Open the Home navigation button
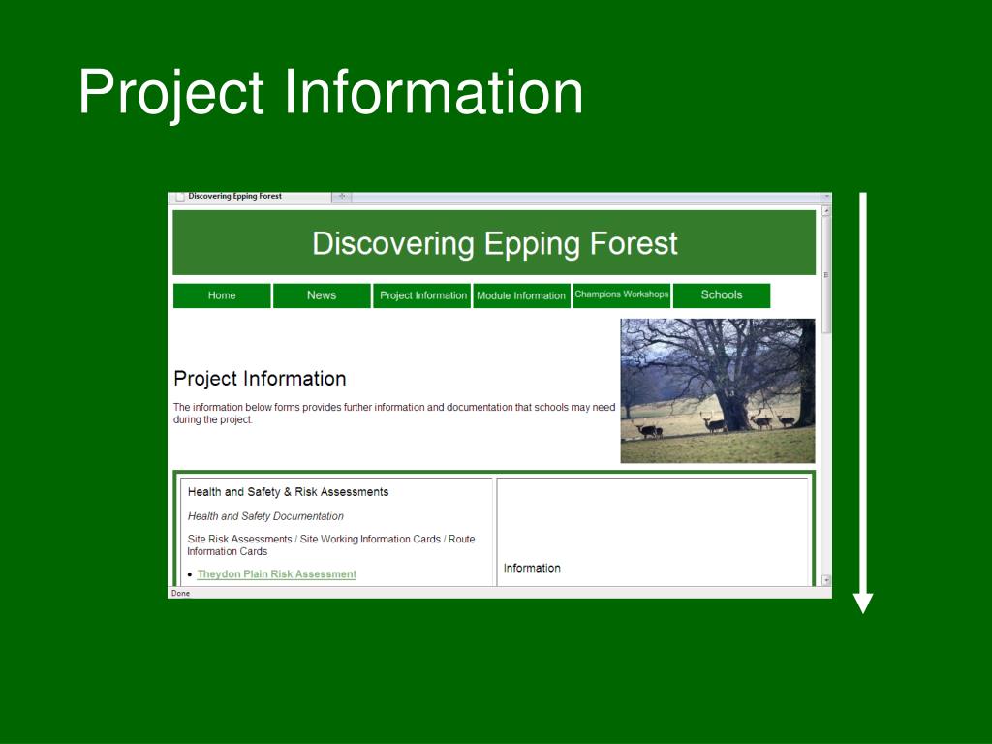 pyautogui.click(x=222, y=295)
